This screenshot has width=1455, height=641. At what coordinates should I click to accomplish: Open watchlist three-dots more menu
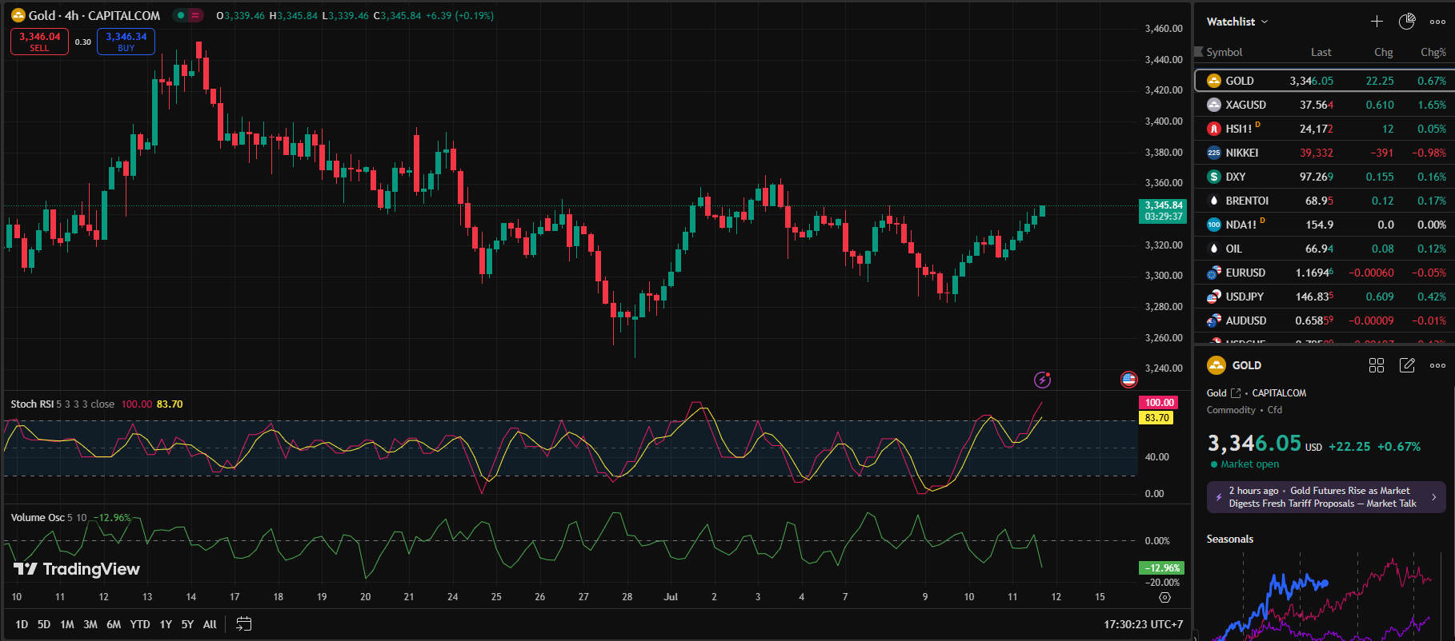point(1437,22)
